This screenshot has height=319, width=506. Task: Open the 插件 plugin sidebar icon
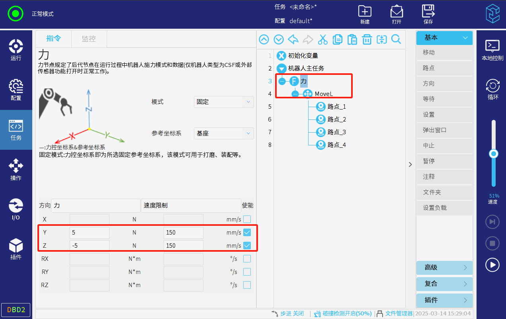[x=16, y=249]
